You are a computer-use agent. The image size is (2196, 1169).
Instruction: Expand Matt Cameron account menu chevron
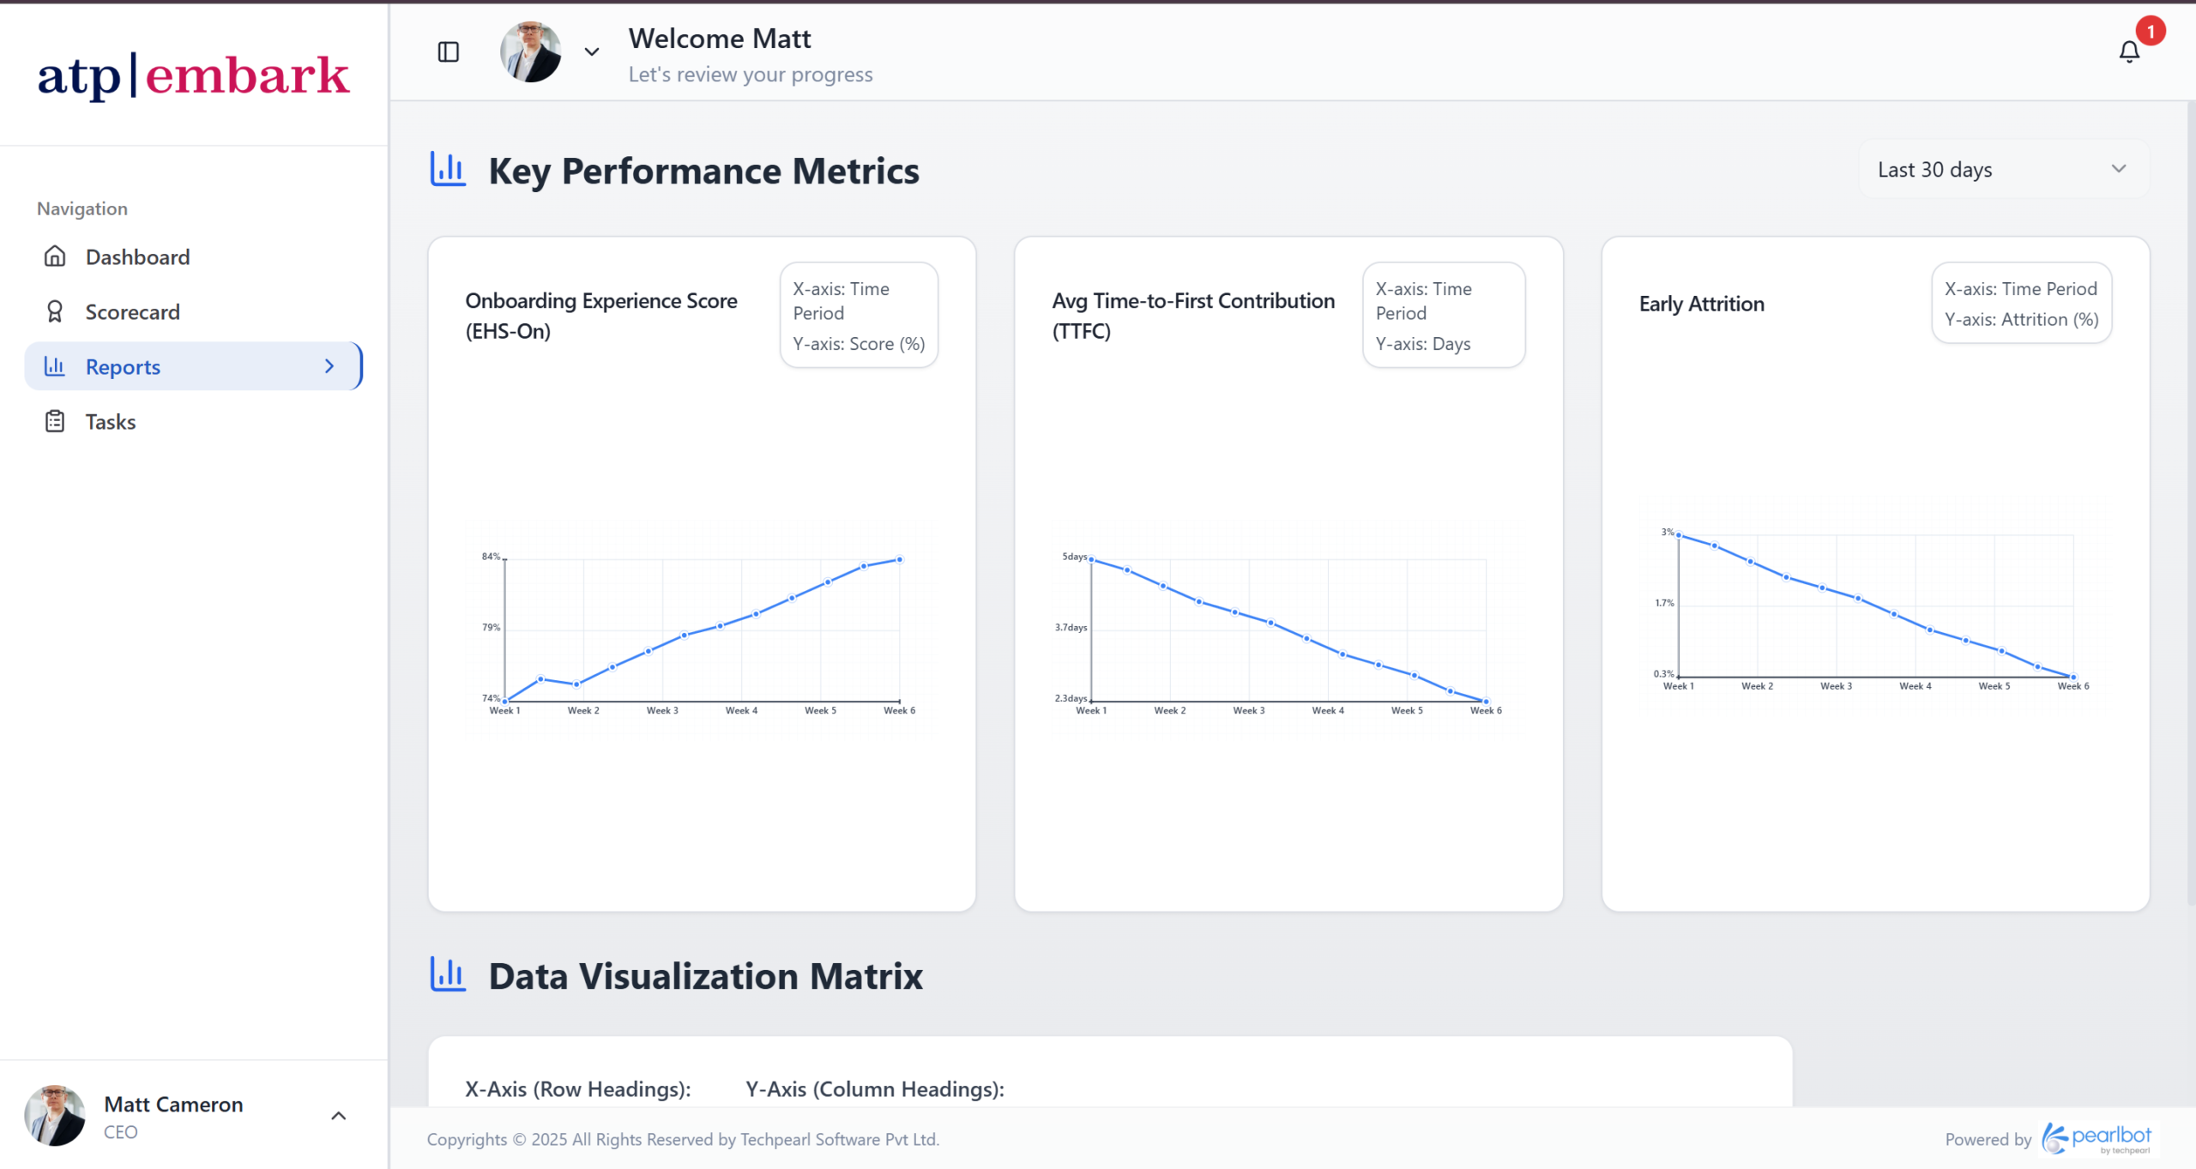(339, 1116)
